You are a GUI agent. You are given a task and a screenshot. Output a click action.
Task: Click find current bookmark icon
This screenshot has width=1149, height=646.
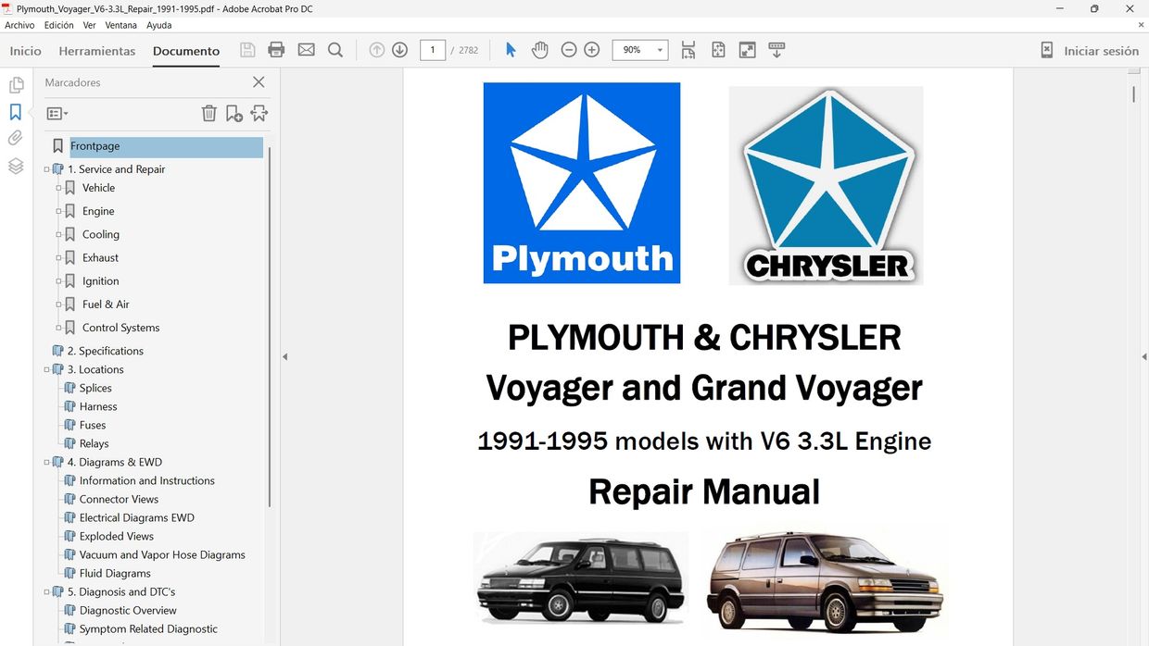259,113
